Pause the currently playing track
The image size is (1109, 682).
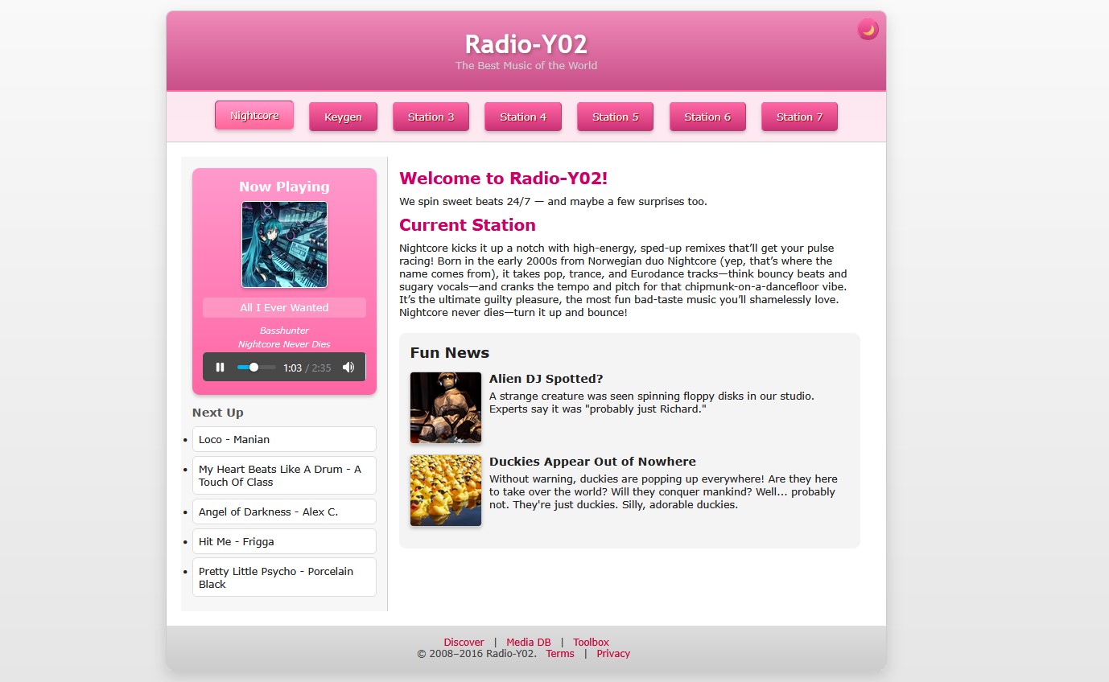pos(220,367)
